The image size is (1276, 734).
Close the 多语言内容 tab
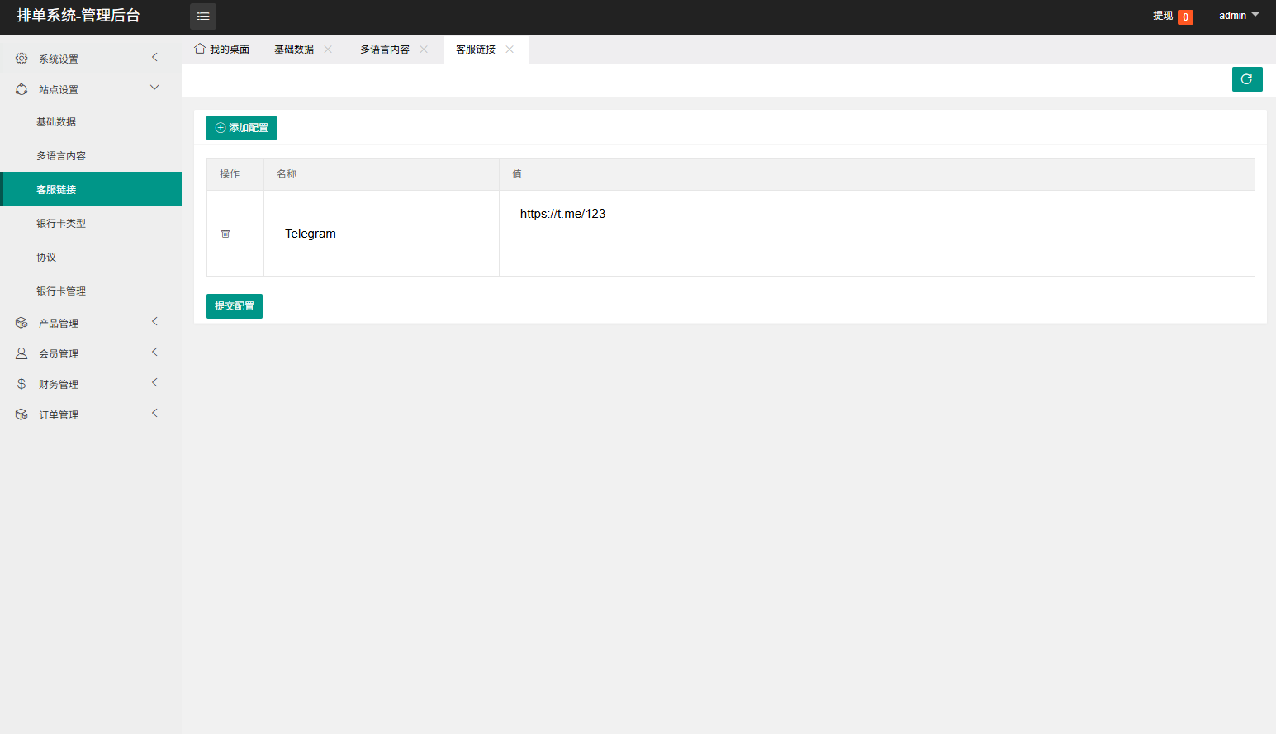[424, 50]
